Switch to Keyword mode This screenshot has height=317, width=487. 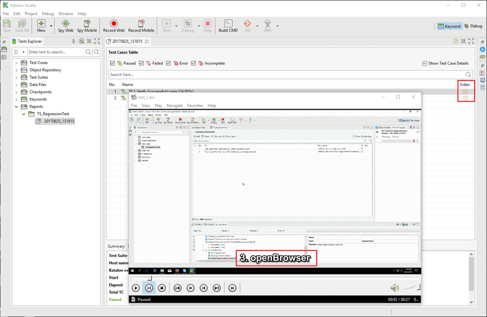click(450, 27)
